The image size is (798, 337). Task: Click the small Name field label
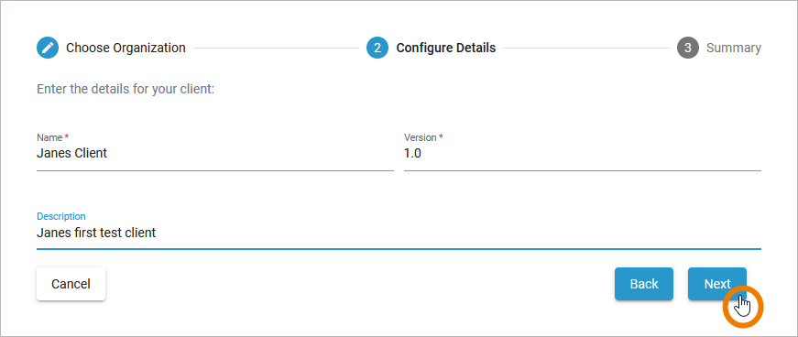(x=49, y=137)
